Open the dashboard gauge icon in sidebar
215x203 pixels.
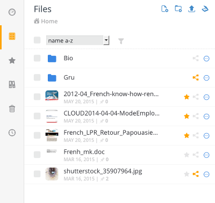(12, 12)
